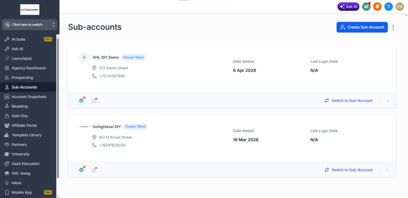This screenshot has width=408, height=198.
Task: Open the FN user profile avatar
Action: pyautogui.click(x=400, y=6)
